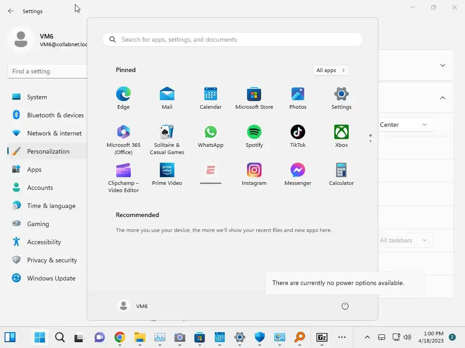Screen dimensions: 465x348
Task: Open the clock and date flyout
Action: (430, 337)
